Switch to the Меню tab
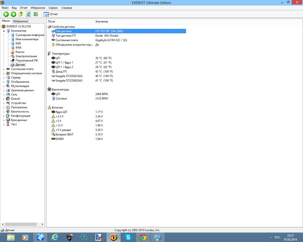Screen dimensions: 303x242 click(6, 21)
